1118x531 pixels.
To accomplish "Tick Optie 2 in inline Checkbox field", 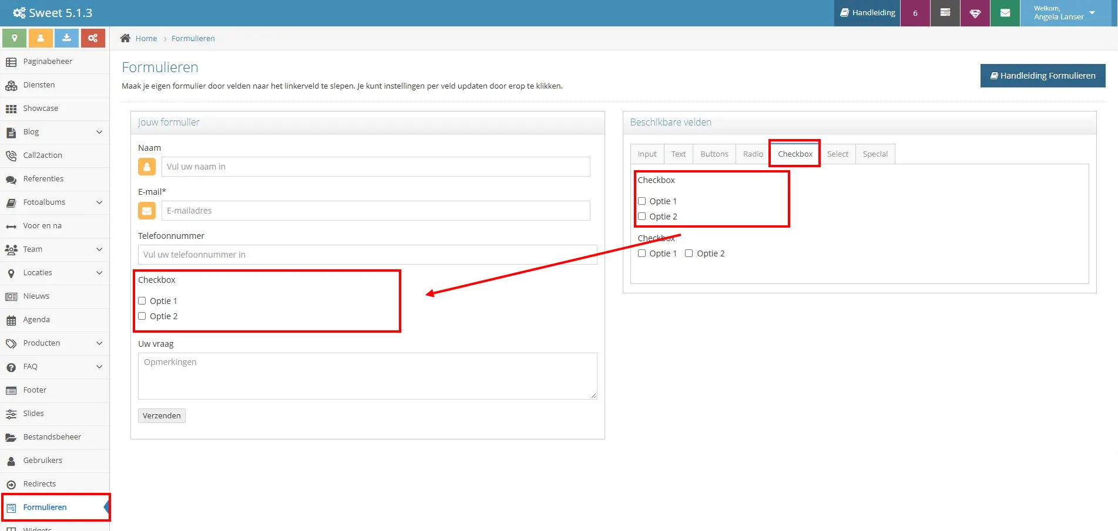I will tap(689, 253).
